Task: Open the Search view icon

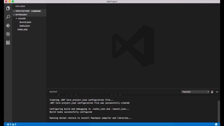Action: coord(8,17)
